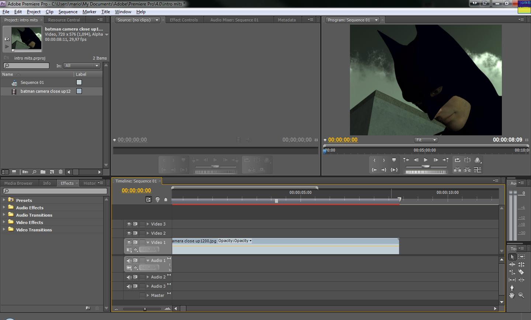Toggle track lock for Audio 2
Screen dimensions: 531x320
(142, 277)
